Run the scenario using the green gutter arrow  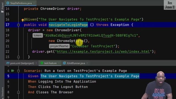point(13,71)
